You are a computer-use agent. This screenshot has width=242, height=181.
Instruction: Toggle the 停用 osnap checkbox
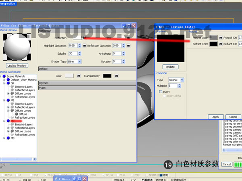[x=161, y=175]
